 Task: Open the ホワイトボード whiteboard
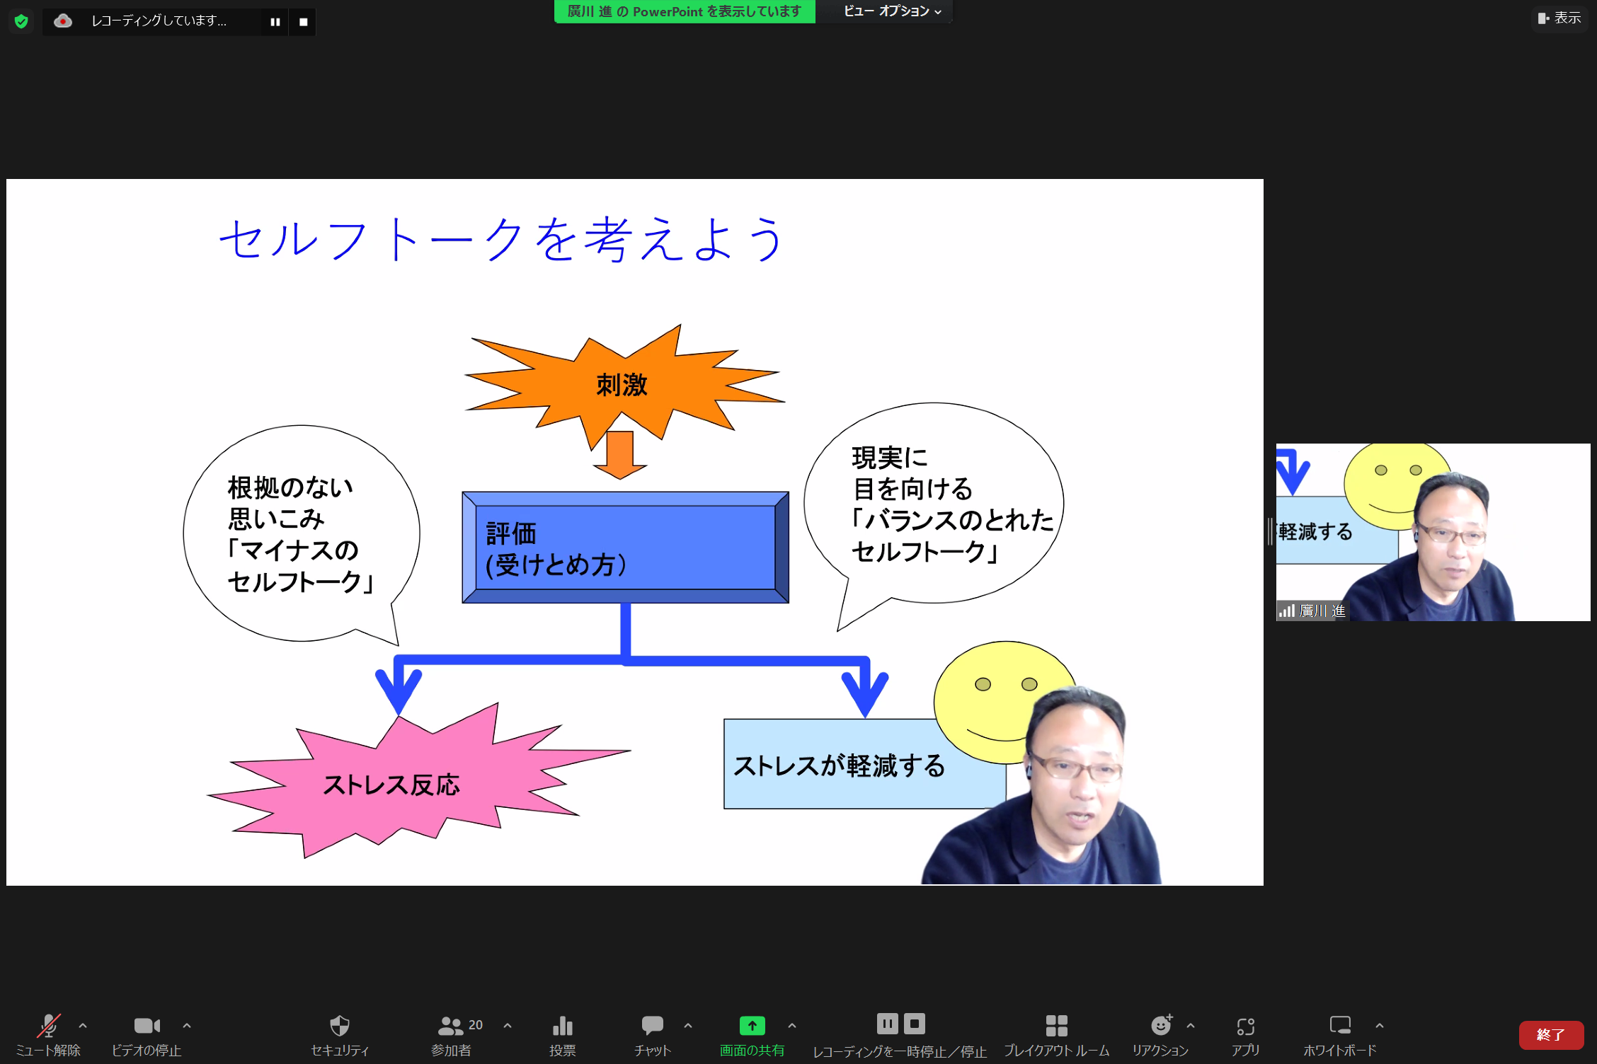1340,1034
